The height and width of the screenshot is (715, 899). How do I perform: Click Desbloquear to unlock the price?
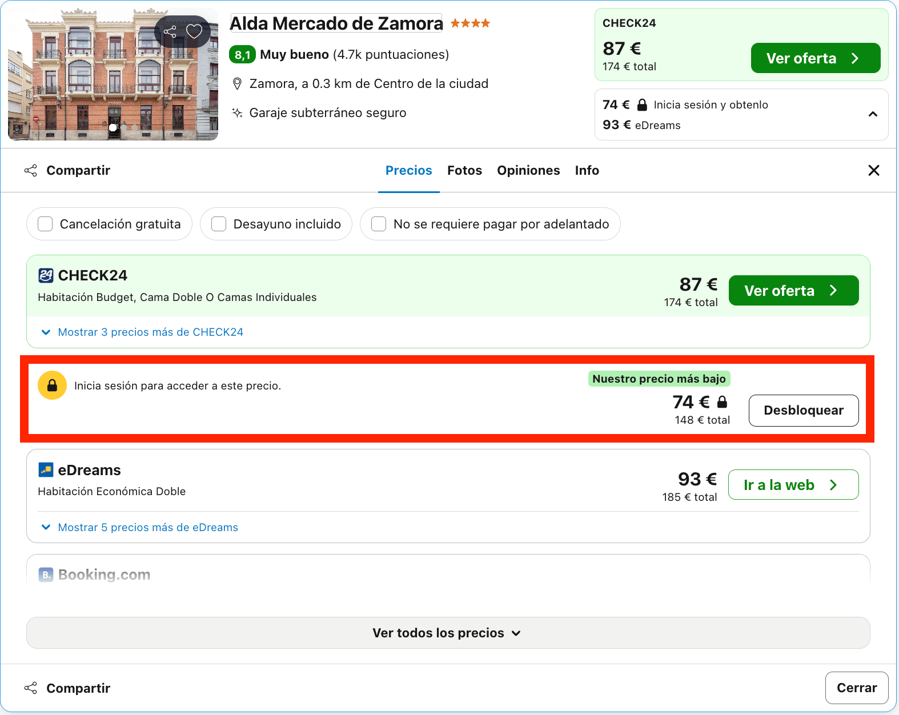point(804,410)
